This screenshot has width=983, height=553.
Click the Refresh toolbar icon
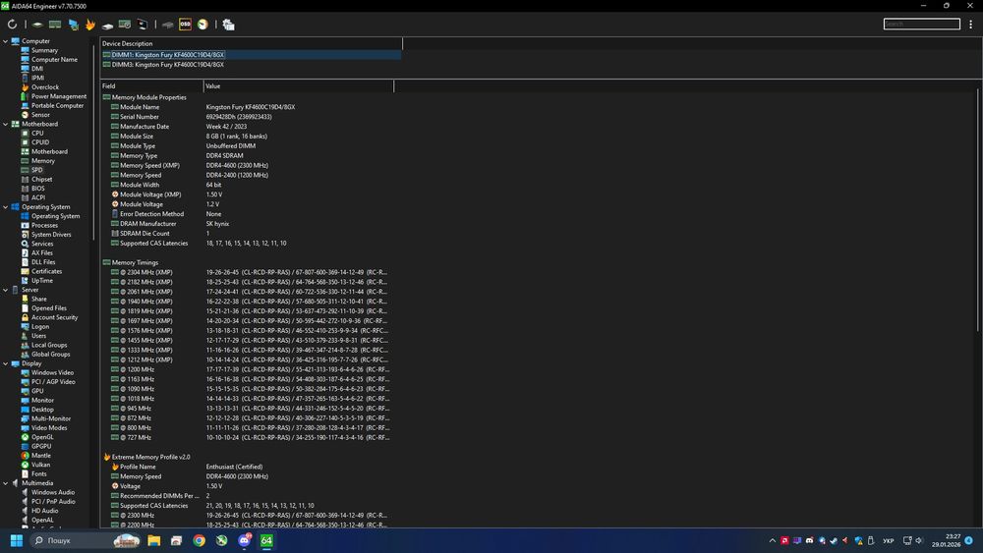(x=12, y=25)
